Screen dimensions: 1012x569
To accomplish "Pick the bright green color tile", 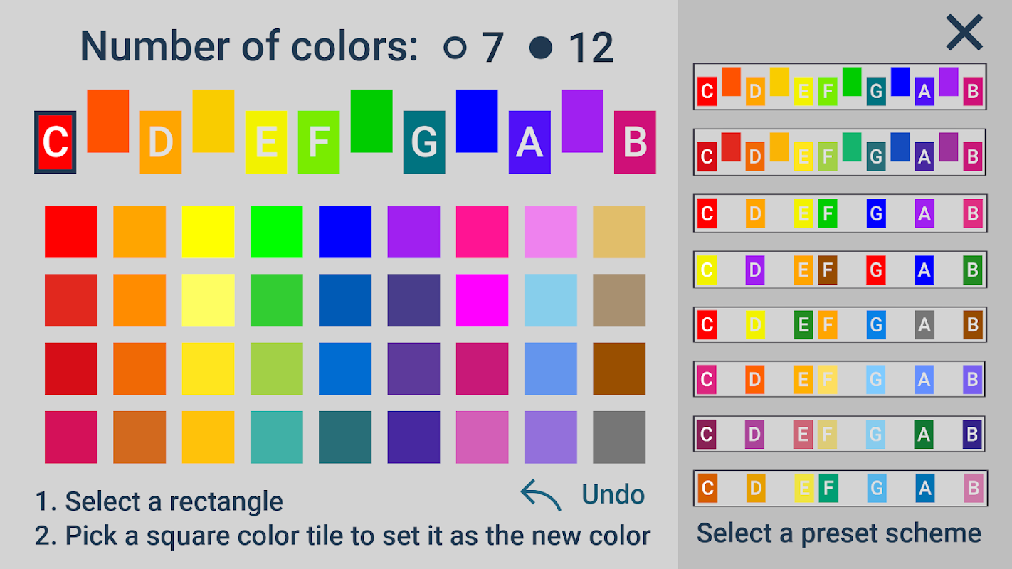I will click(x=276, y=232).
